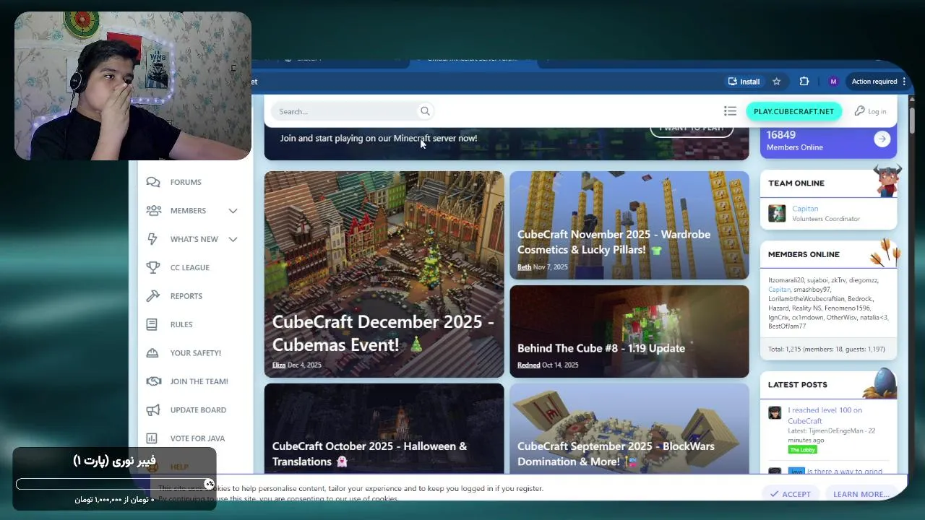Open MEMBERS in the sidebar

click(x=188, y=211)
